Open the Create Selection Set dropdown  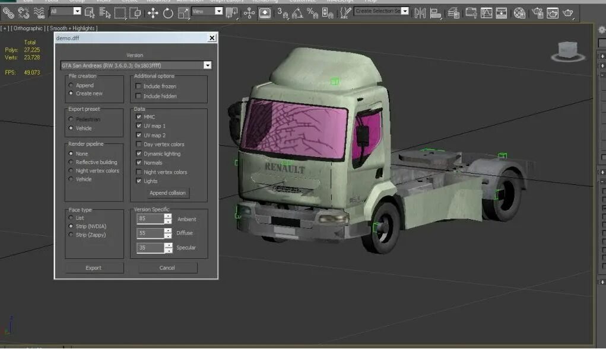(x=405, y=11)
